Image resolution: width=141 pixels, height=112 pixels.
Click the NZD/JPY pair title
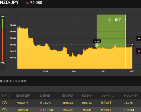pos(9,2)
